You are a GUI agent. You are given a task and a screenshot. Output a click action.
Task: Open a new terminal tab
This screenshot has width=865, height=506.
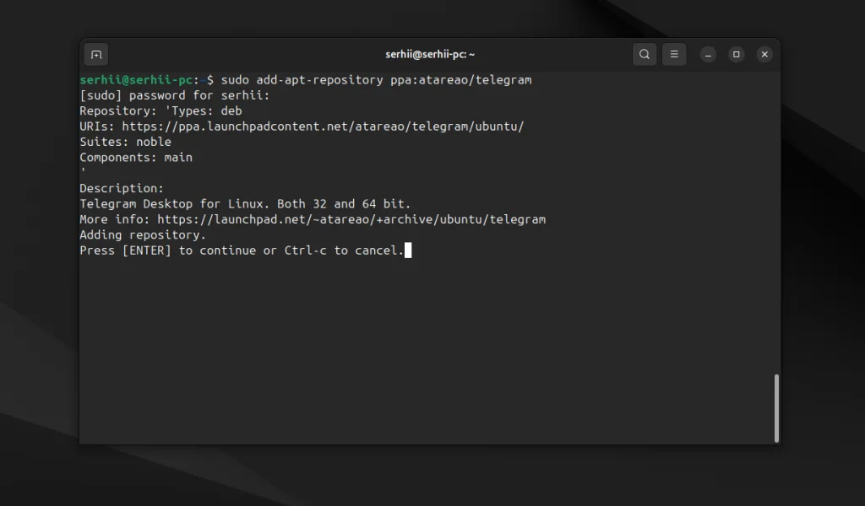tap(96, 55)
